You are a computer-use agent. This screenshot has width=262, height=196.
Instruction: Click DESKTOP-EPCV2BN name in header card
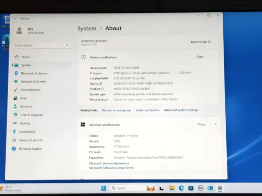[94, 41]
